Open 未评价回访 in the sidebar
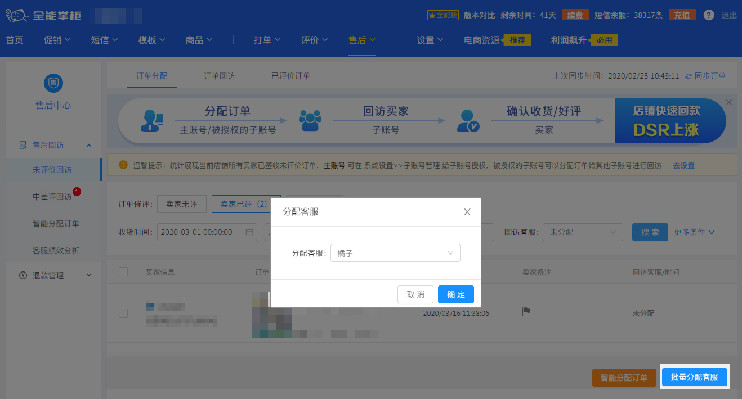The image size is (742, 399). click(52, 170)
